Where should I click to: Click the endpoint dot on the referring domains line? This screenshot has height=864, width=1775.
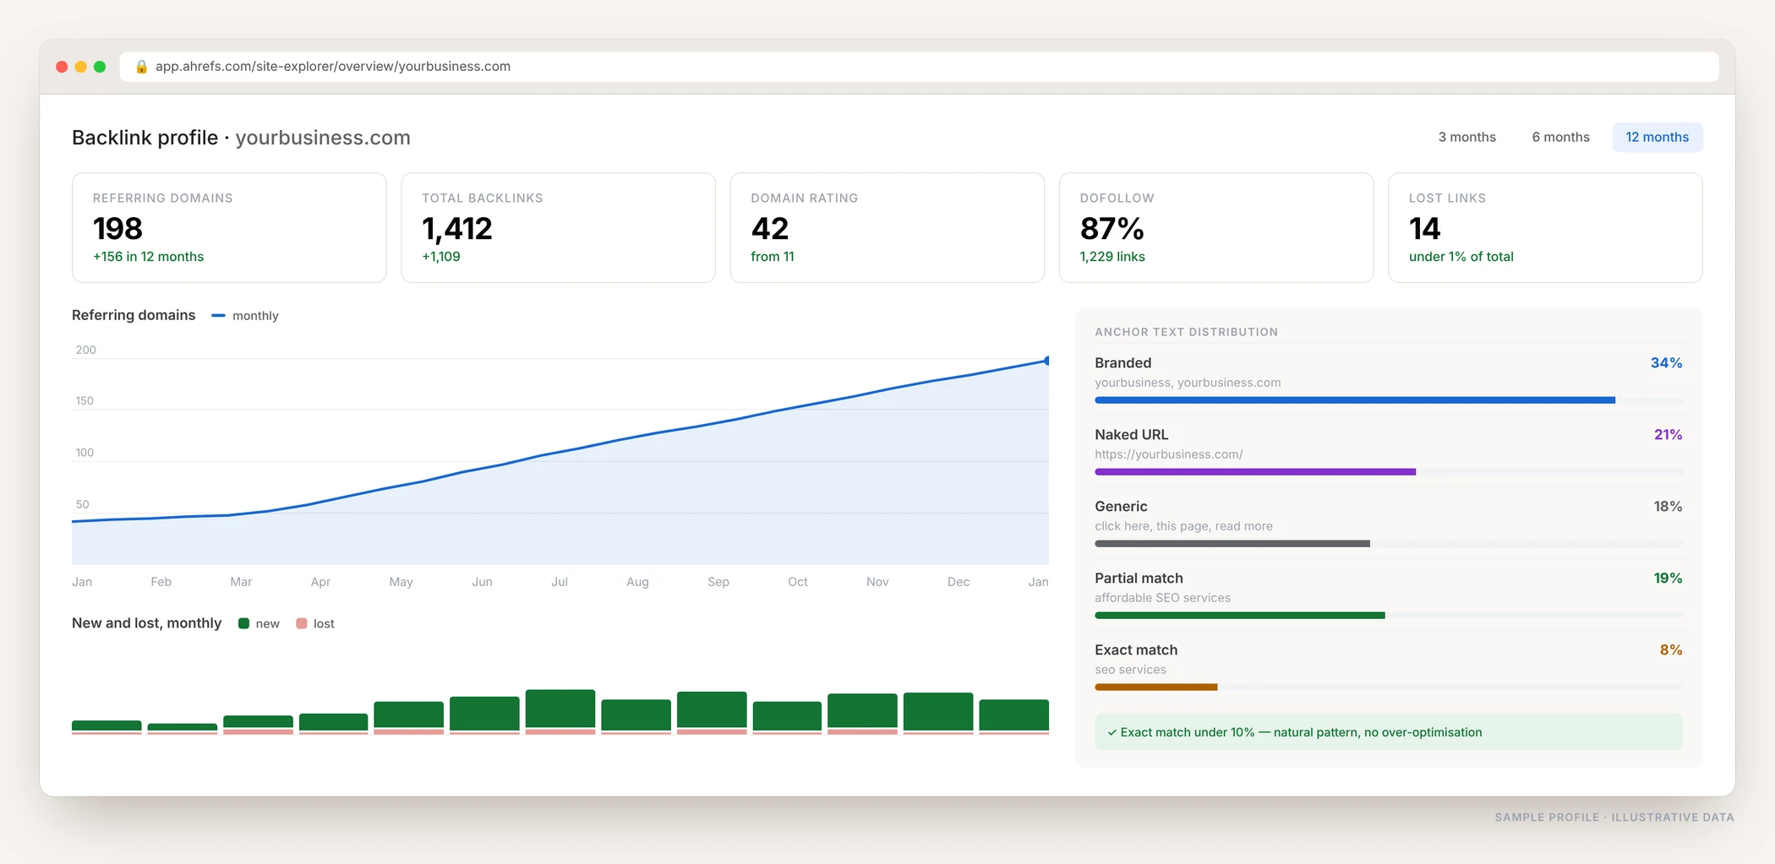coord(1046,361)
